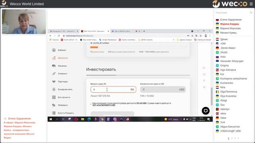The image size is (255, 143).
Task: Close the Web Token Profit tab
Action: 108,31
